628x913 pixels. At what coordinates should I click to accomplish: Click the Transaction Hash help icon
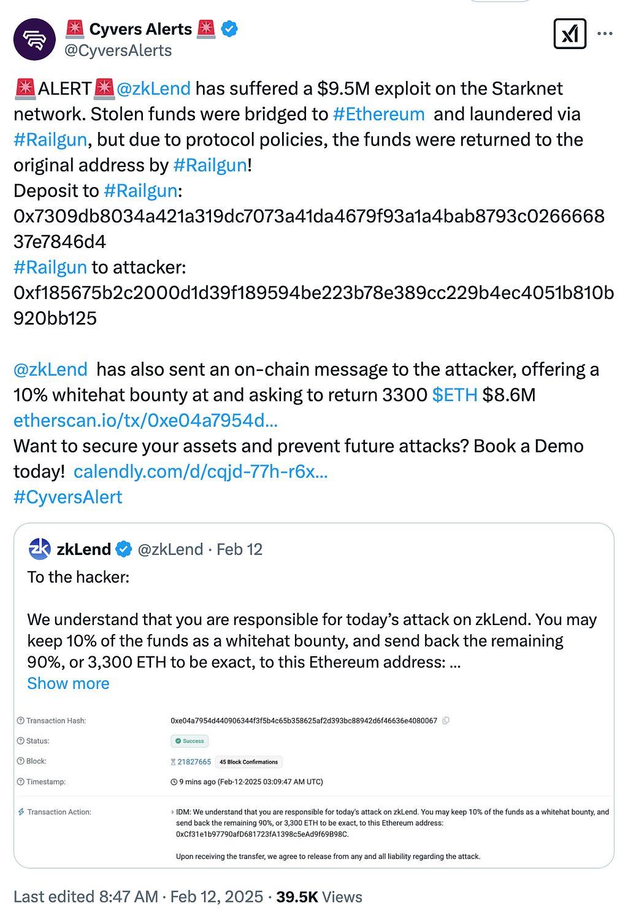[20, 721]
